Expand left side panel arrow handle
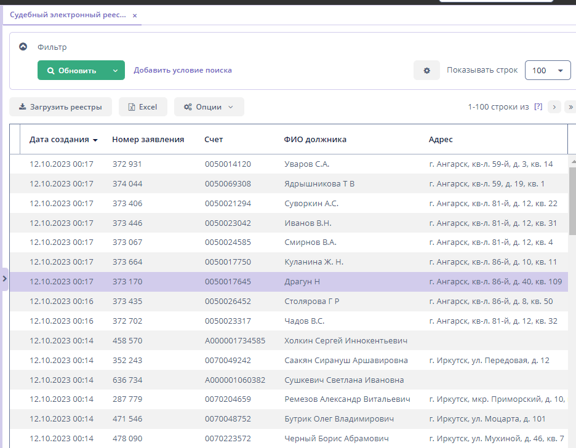Image resolution: width=576 pixels, height=448 pixels. coord(4,279)
